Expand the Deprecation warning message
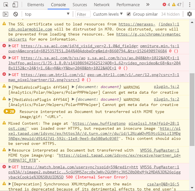195x191 pixels. tap(10, 184)
